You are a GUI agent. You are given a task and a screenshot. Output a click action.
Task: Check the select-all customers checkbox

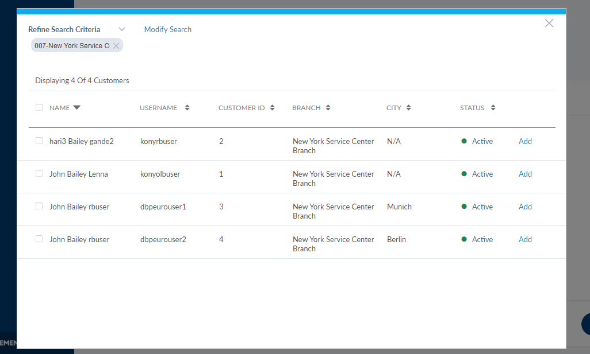[x=39, y=107]
